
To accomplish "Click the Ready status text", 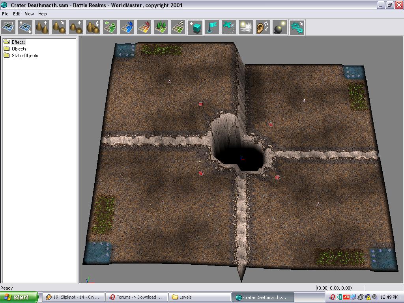I will (x=6, y=288).
